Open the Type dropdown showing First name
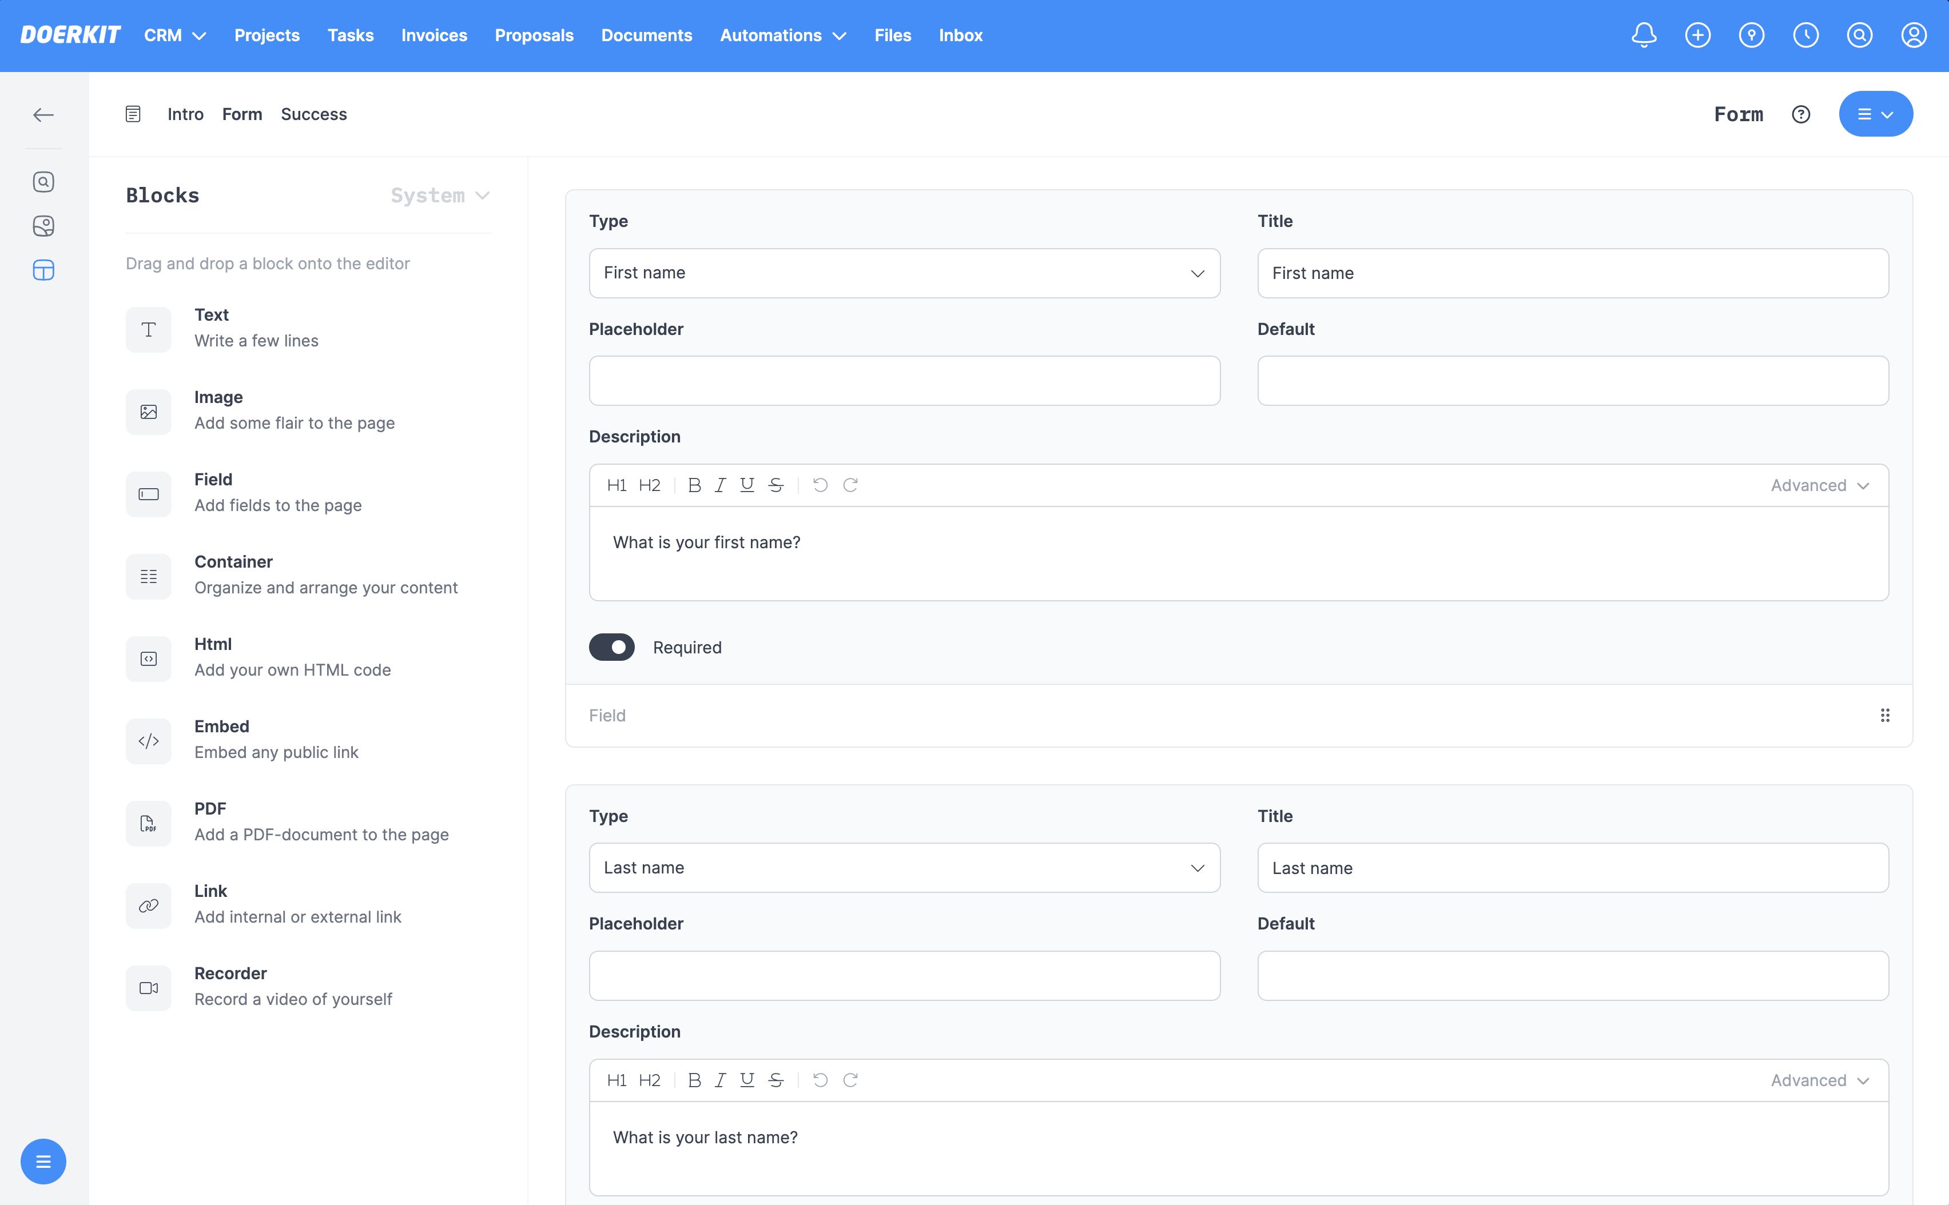Image resolution: width=1949 pixels, height=1205 pixels. point(904,273)
